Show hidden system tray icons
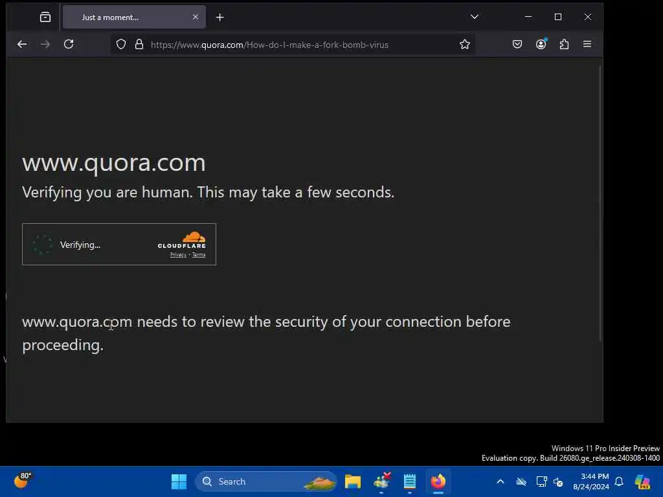Image resolution: width=663 pixels, height=497 pixels. (x=500, y=481)
